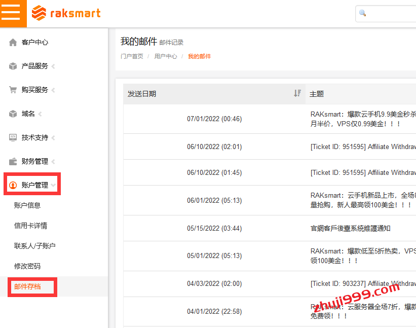
Task: Click the search magnifier icon
Action: pos(362,13)
